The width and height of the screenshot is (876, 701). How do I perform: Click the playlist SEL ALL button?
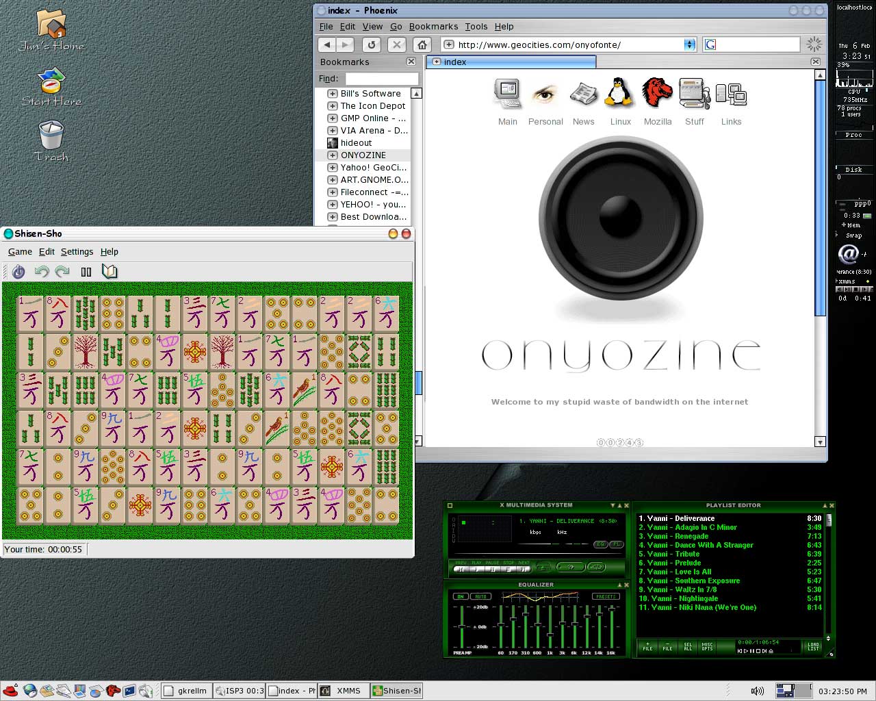(688, 646)
